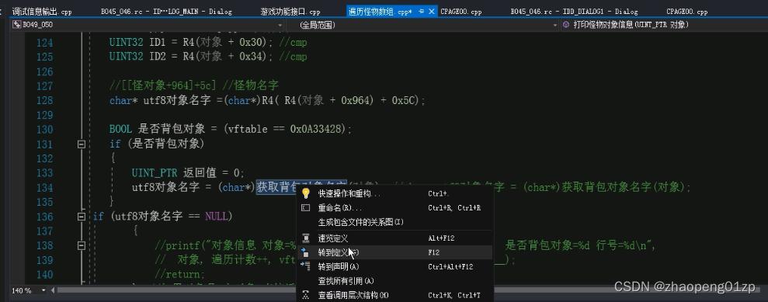Screen dimensions: 768x302
Task: Click the //return; comment on line 140
Action: pos(179,275)
